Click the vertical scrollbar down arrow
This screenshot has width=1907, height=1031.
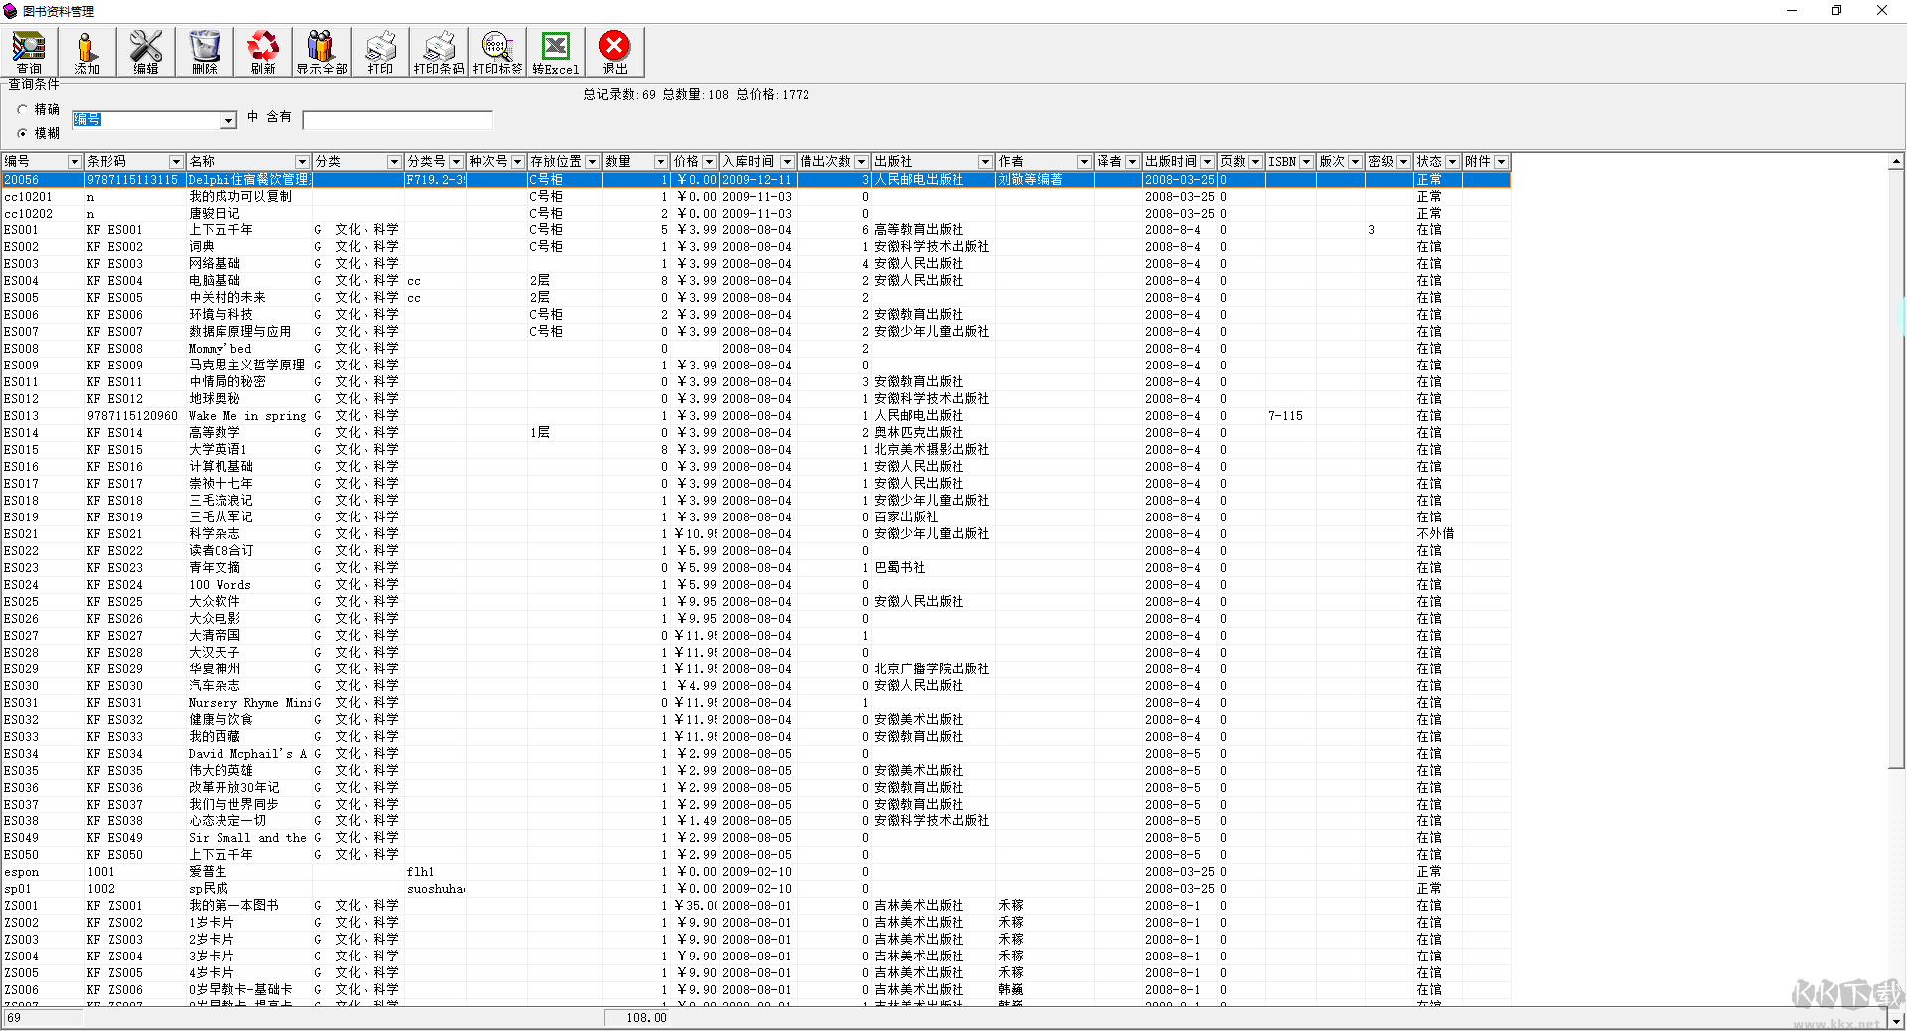[x=1896, y=1020]
